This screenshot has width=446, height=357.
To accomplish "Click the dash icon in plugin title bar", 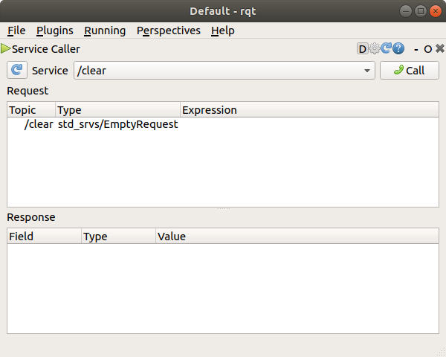I will coord(416,49).
